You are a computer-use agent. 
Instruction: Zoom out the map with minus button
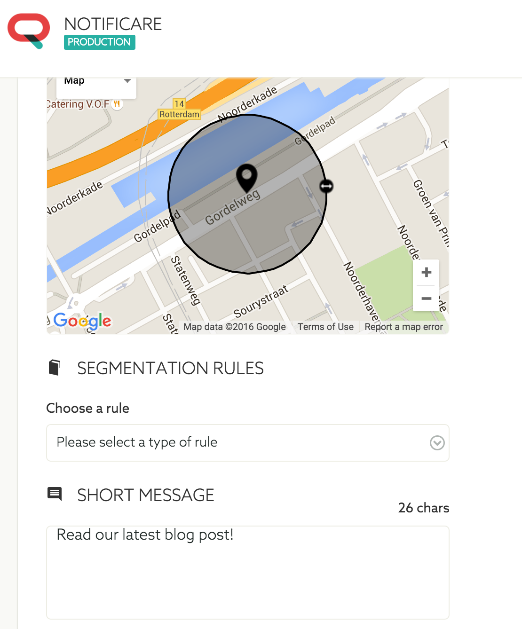(427, 299)
